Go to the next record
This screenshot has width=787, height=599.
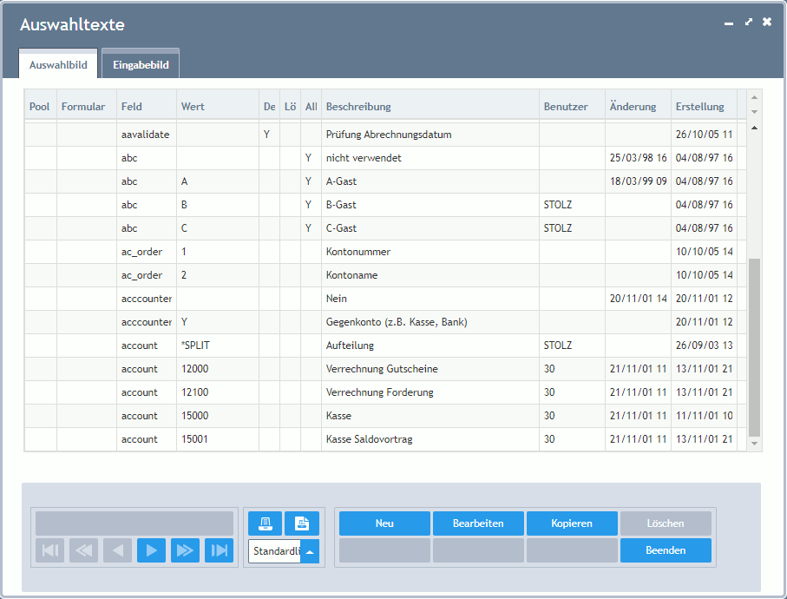tap(152, 550)
